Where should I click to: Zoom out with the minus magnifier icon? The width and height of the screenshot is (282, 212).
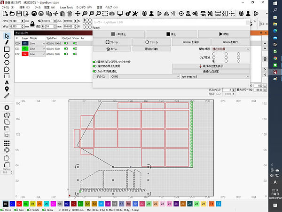[98, 14]
